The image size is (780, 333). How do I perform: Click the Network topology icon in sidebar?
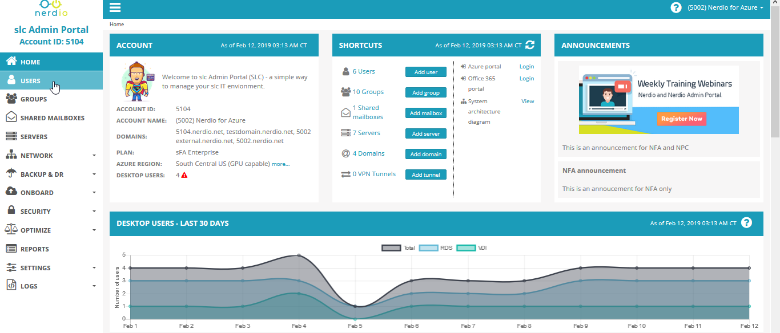(11, 155)
